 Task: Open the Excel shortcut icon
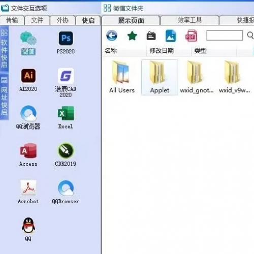pyautogui.click(x=66, y=117)
